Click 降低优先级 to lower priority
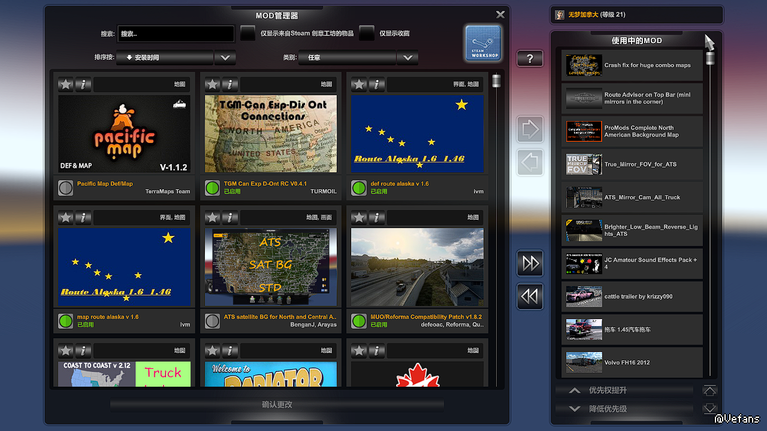 click(624, 409)
